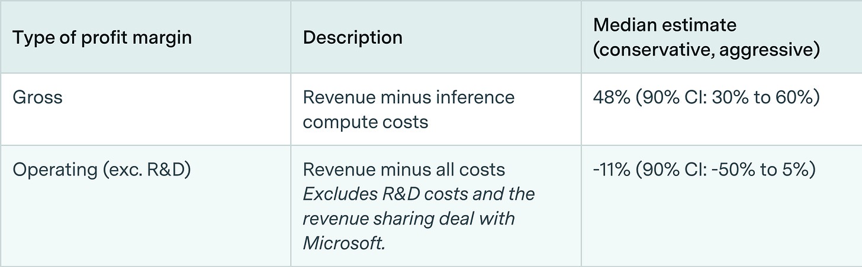Click 'Revenue minus inference' description text
862x267 pixels.
click(x=409, y=97)
